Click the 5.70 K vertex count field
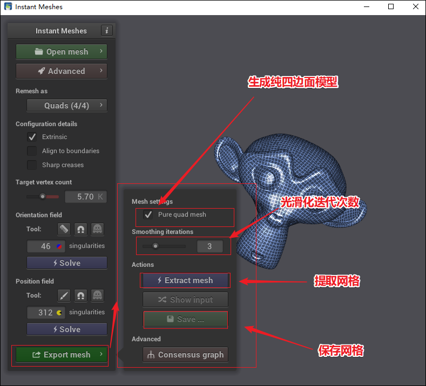 tap(86, 197)
